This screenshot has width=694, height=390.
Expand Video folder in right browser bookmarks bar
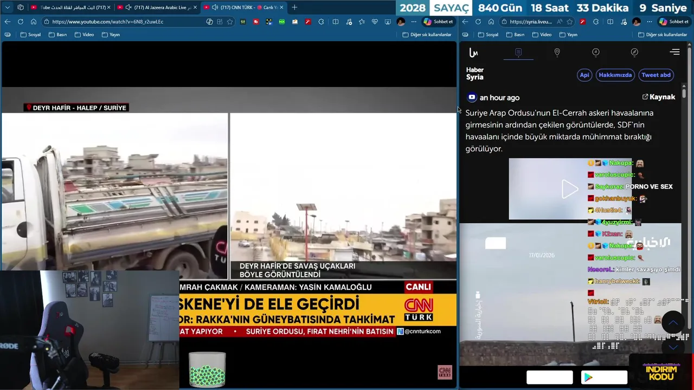click(x=542, y=35)
